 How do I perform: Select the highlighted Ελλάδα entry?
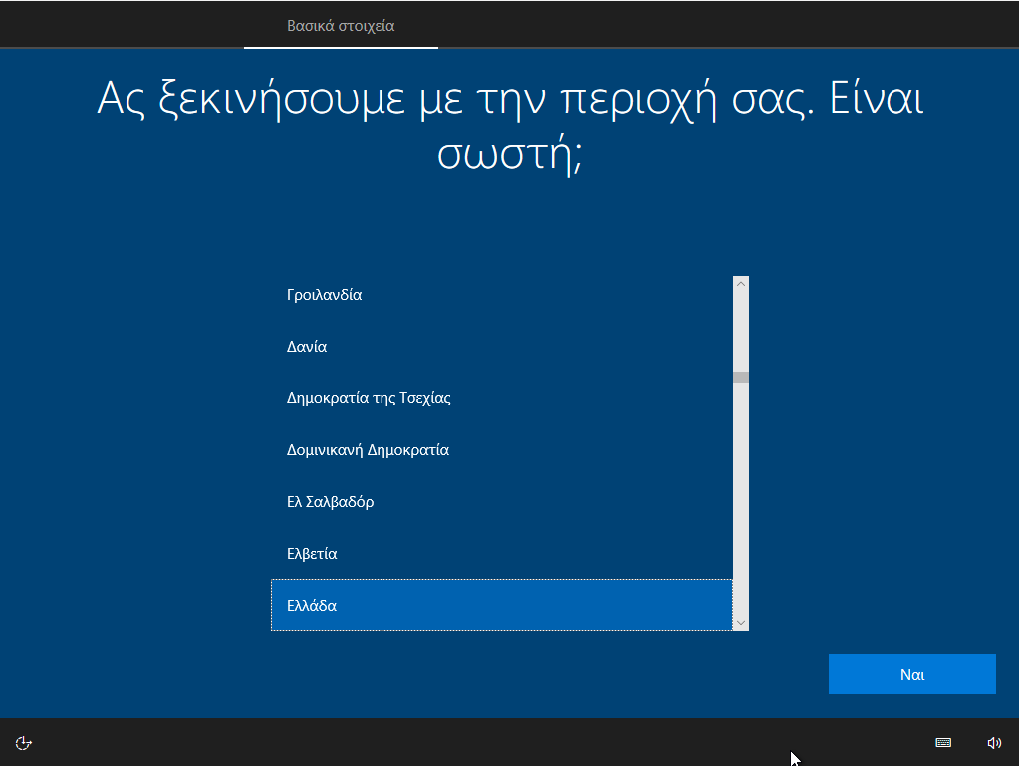[x=502, y=605]
